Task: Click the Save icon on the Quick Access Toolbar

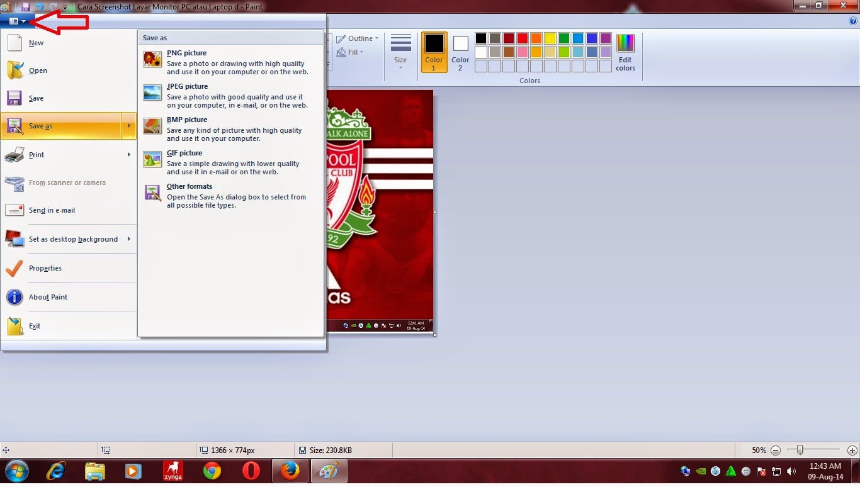Action: (26, 6)
